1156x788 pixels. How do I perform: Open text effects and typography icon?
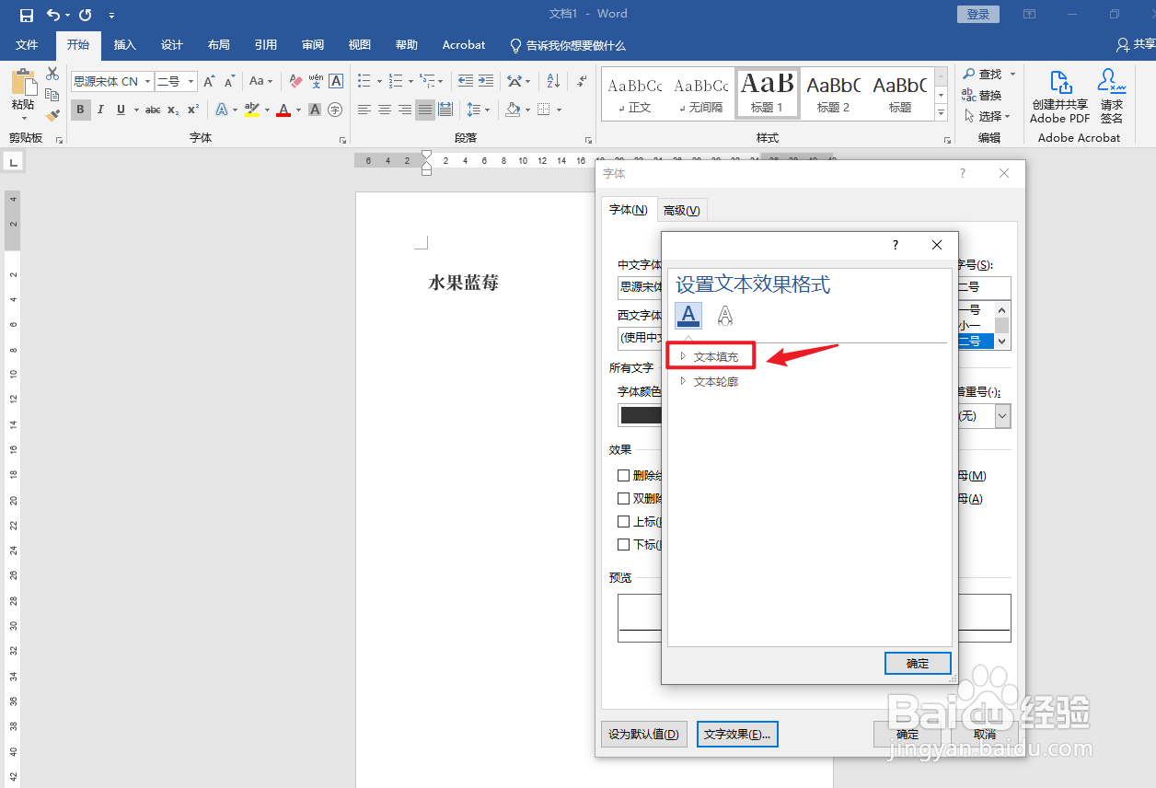point(221,110)
